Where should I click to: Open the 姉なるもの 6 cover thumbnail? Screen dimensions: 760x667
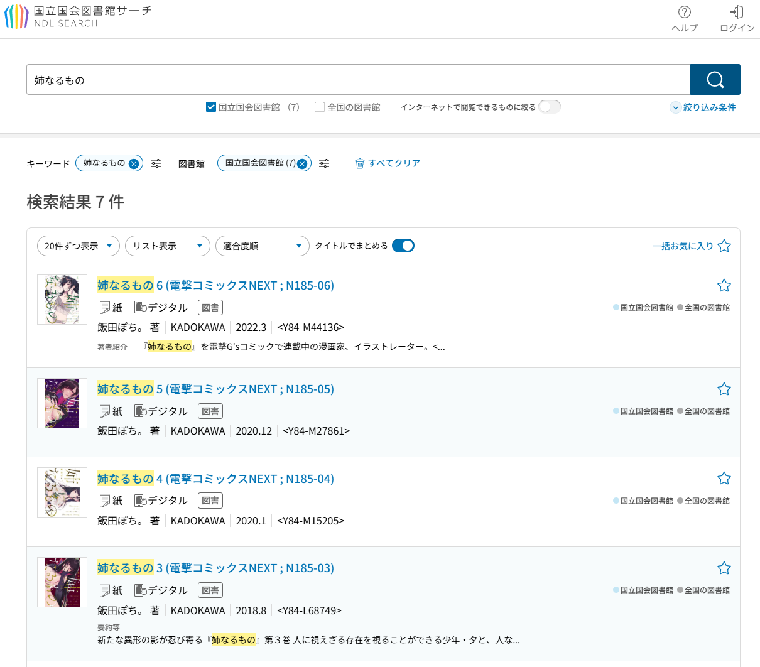click(x=62, y=300)
